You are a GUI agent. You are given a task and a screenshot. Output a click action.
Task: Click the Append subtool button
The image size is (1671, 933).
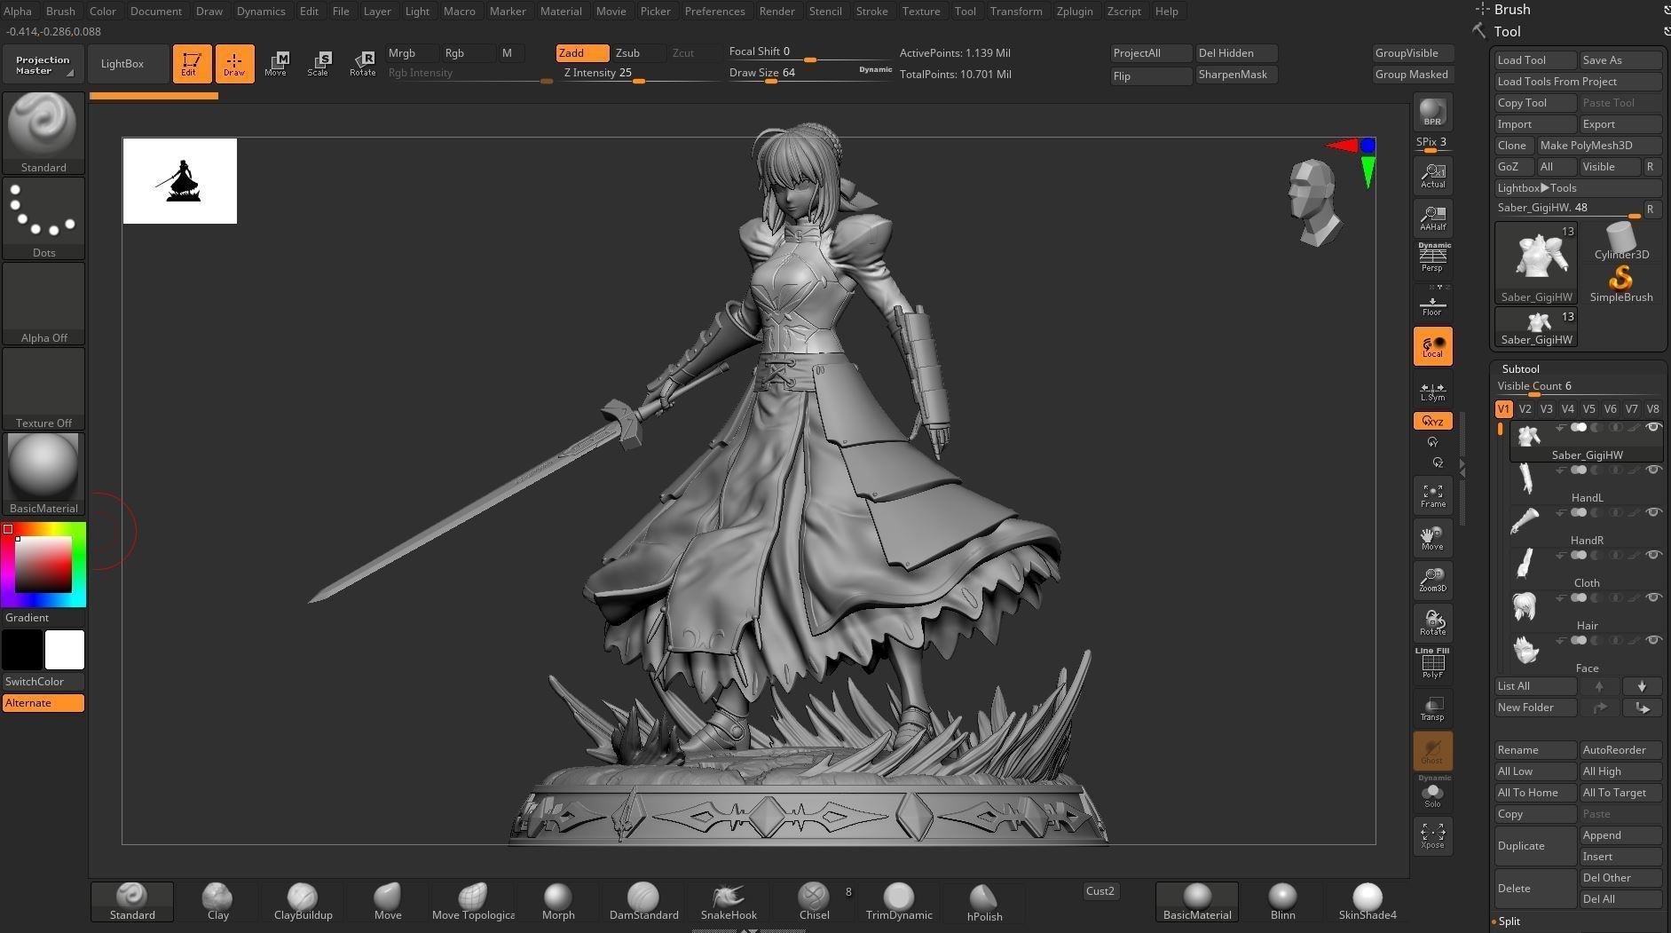1621,835
